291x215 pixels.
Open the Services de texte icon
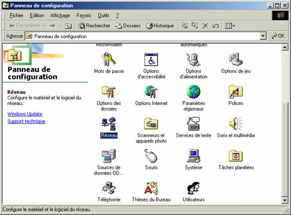click(193, 124)
